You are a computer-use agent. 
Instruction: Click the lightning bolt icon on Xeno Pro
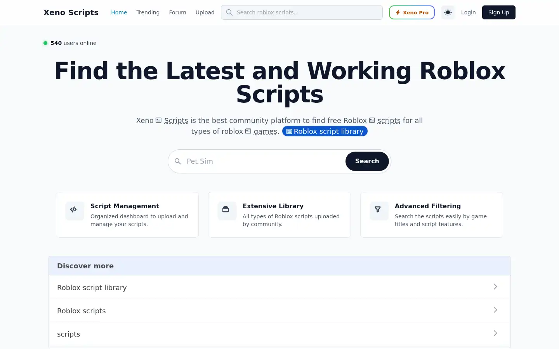[398, 12]
